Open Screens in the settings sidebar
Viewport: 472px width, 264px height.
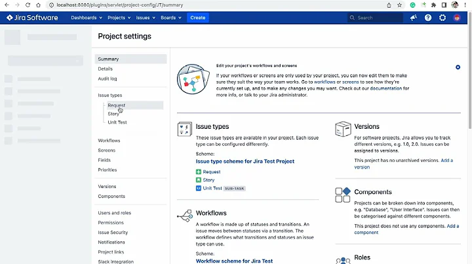[107, 150]
